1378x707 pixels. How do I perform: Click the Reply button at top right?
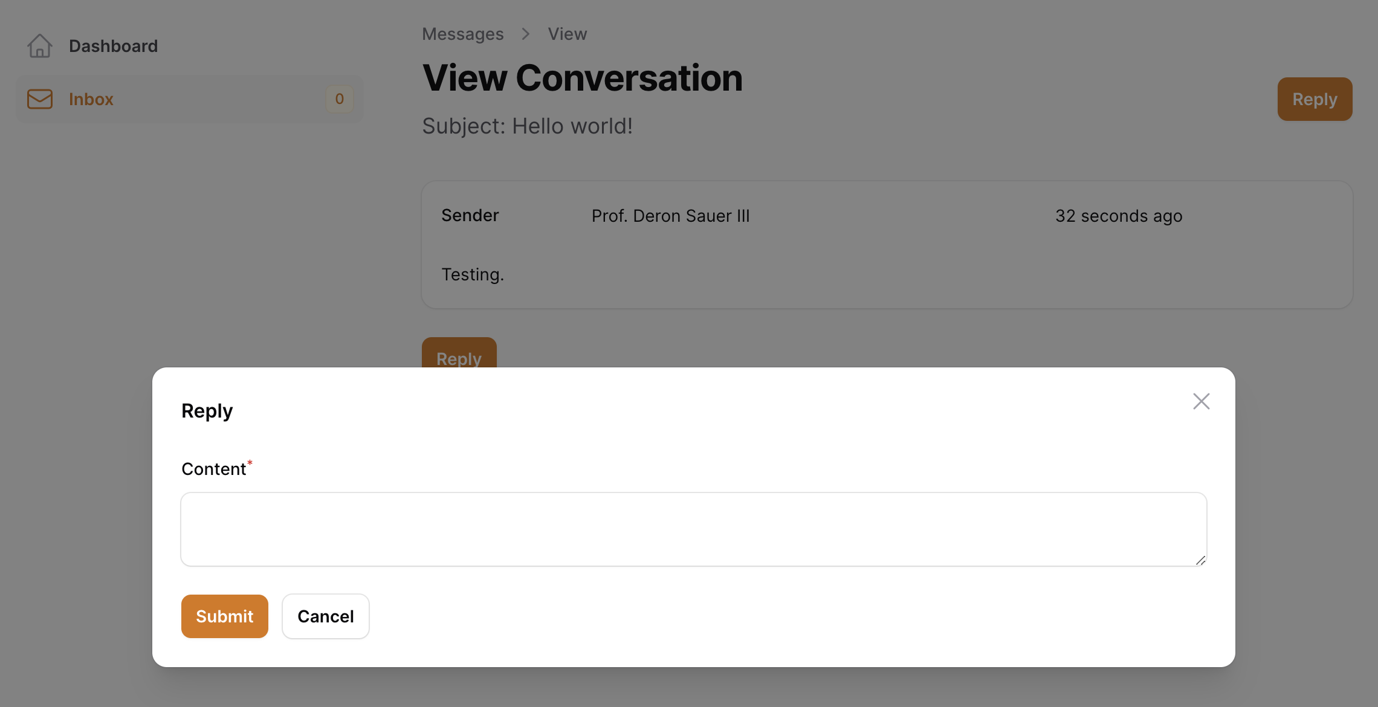click(x=1315, y=98)
